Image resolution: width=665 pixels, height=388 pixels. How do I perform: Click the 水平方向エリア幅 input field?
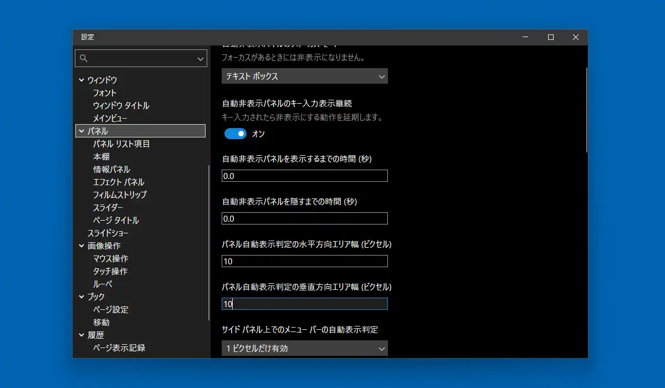pyautogui.click(x=304, y=261)
